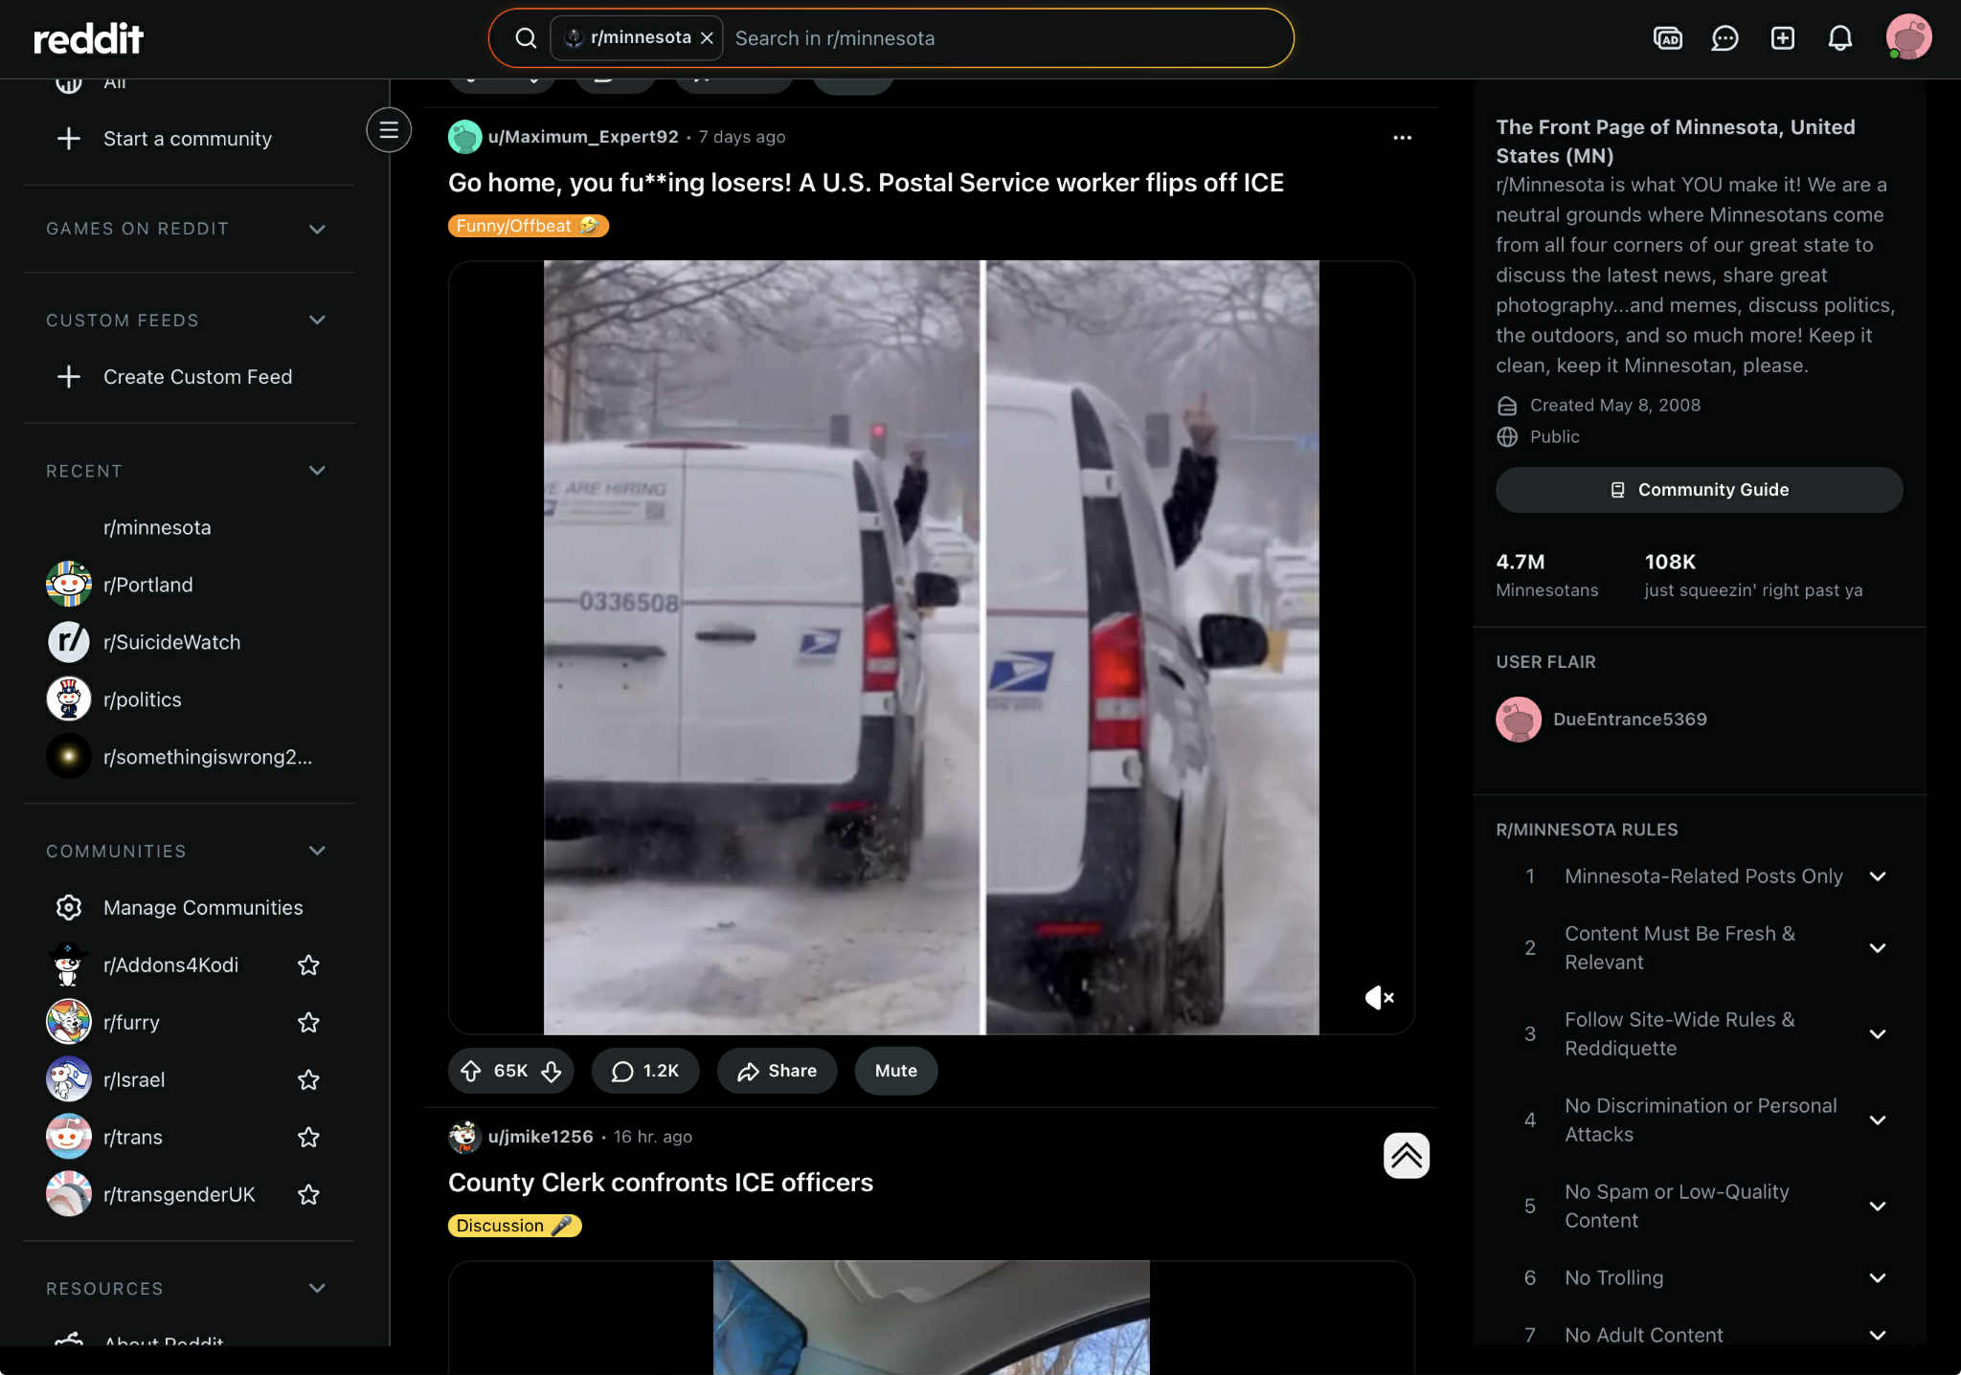The height and width of the screenshot is (1375, 1961).
Task: Collapse the Recent section
Action: (x=317, y=471)
